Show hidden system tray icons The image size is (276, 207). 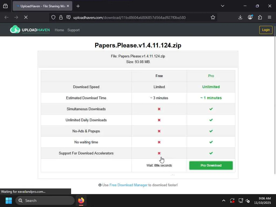click(x=223, y=201)
